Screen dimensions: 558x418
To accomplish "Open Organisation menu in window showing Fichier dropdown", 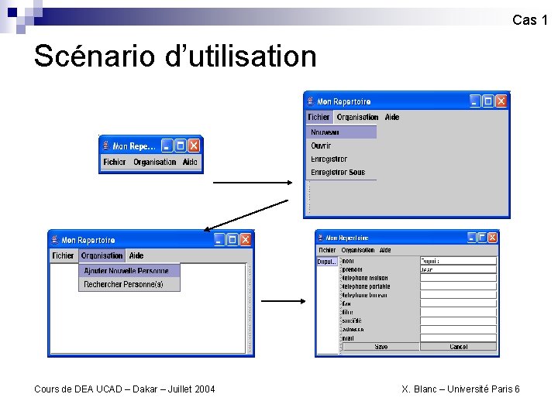I will 357,117.
